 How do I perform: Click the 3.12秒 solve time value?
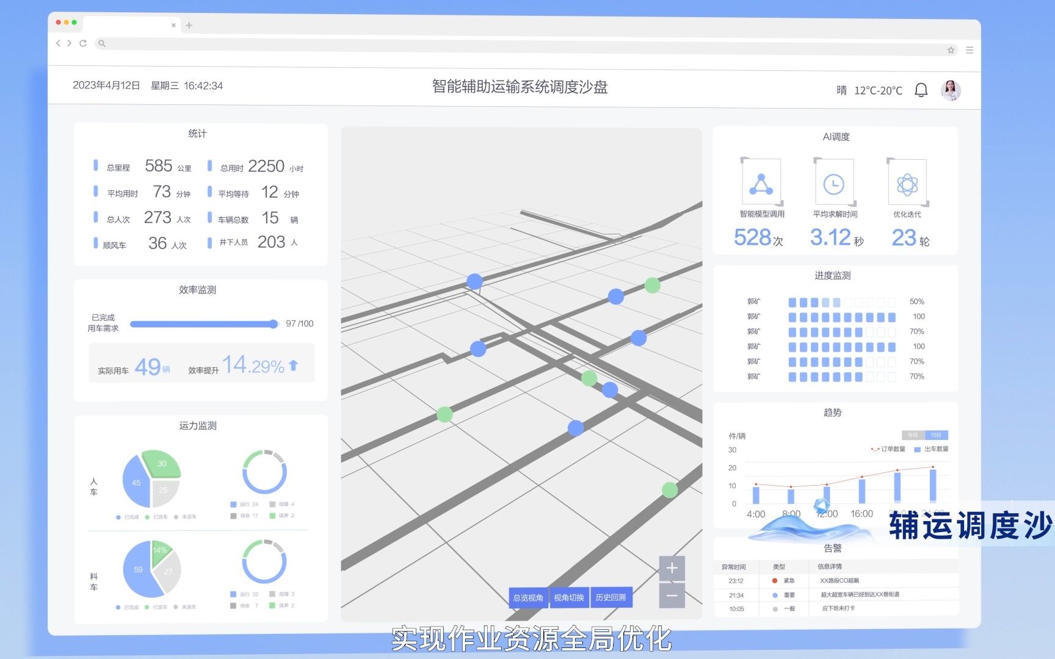[x=836, y=237]
